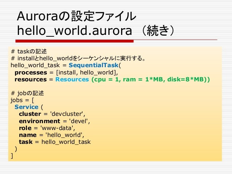Click the comment line '# jobの記述'
Image resolution: width=232 pixels, height=174 pixels.
tap(27, 93)
